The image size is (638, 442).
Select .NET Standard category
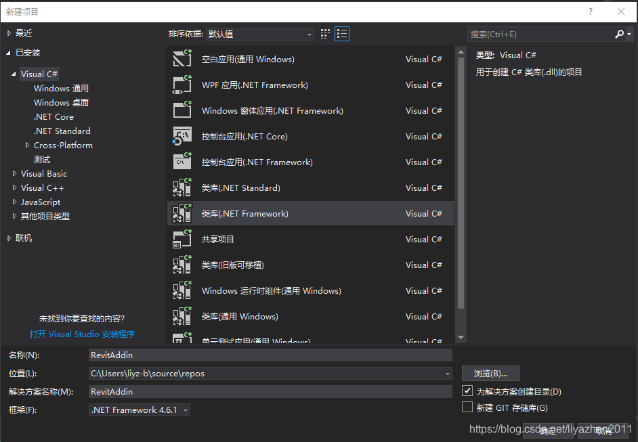[62, 131]
